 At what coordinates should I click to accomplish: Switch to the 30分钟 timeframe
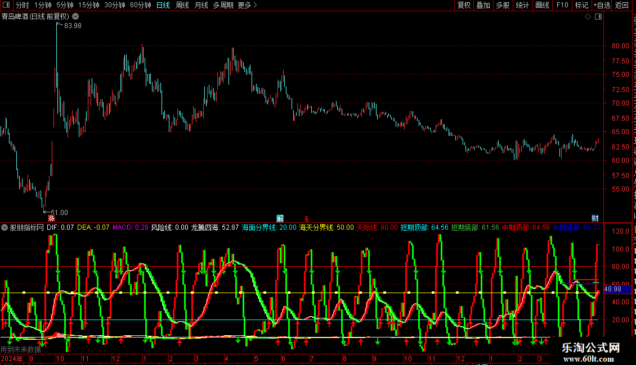point(115,5)
